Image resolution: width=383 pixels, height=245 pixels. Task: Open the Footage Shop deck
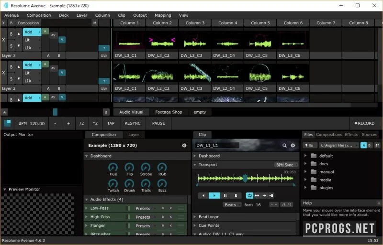(169, 112)
